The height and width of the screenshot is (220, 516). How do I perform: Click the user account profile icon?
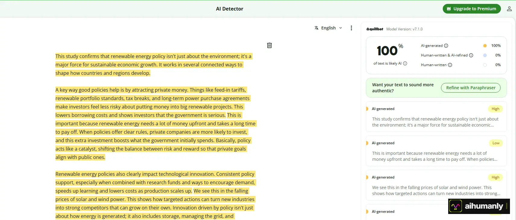tap(509, 9)
